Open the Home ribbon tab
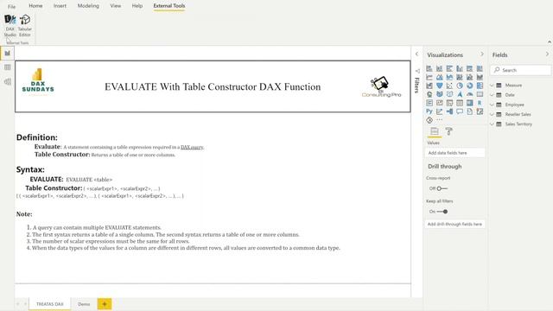 35,6
